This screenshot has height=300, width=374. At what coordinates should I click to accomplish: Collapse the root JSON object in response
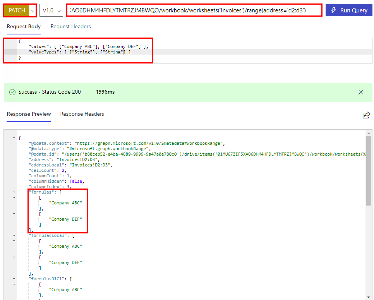[x=14, y=138]
